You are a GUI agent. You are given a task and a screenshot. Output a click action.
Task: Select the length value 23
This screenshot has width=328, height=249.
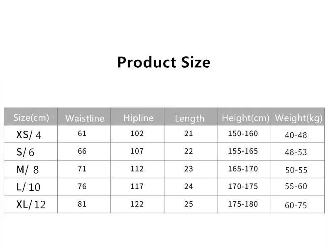pos(188,169)
